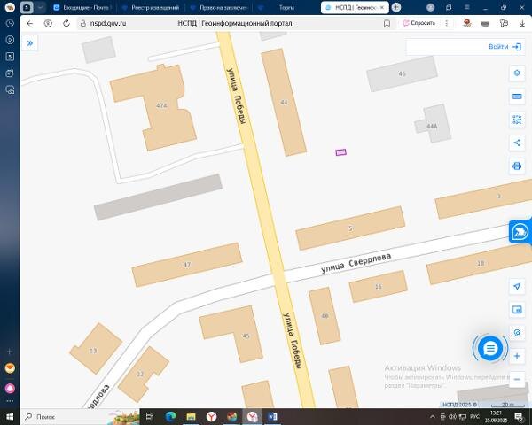Click the locate search target icon

(517, 333)
